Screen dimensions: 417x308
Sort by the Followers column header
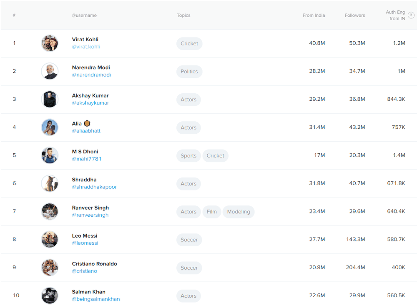[x=355, y=15]
